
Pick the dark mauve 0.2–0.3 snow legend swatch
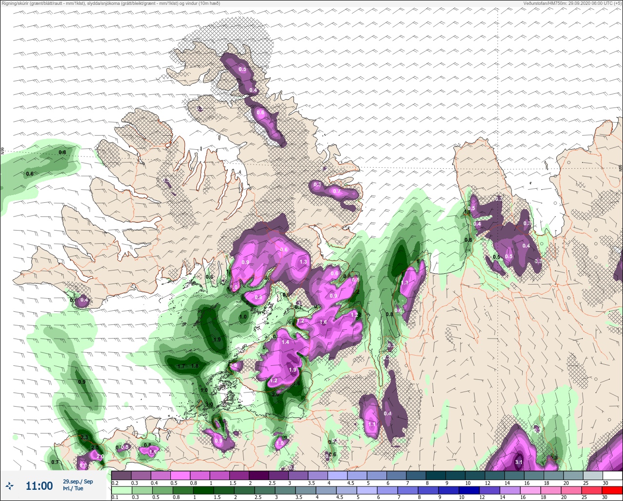[122, 475]
